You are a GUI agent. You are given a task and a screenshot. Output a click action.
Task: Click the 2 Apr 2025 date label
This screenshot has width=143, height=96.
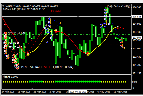tap(55, 92)
